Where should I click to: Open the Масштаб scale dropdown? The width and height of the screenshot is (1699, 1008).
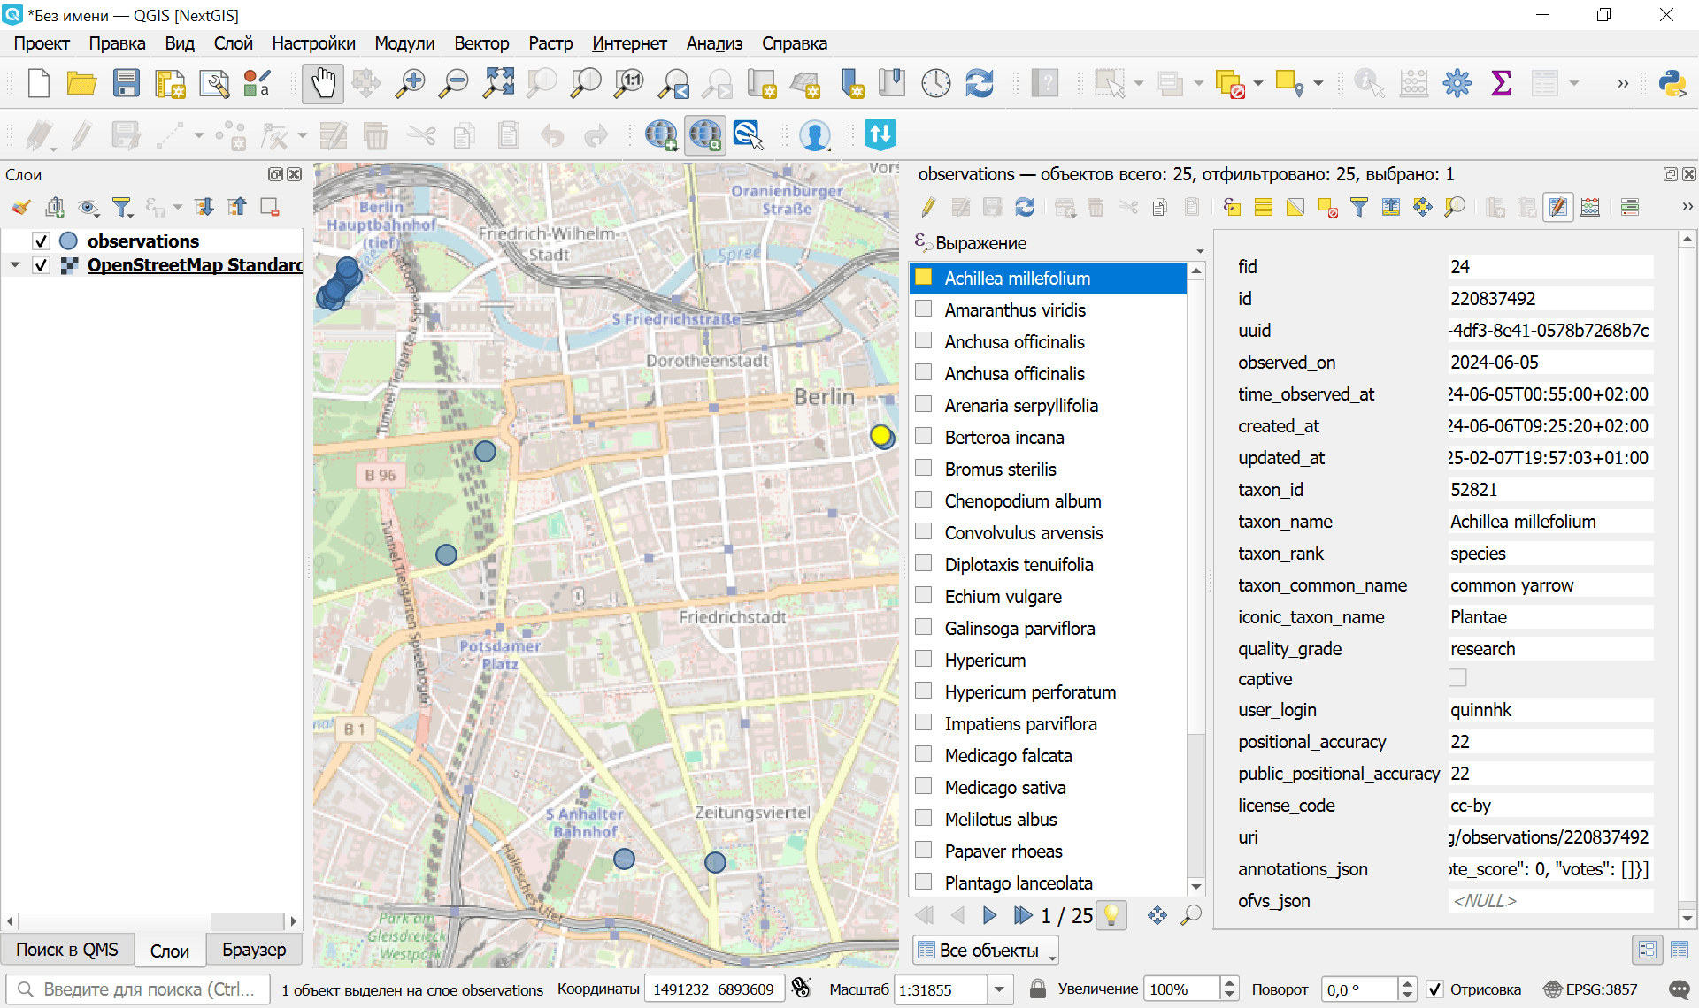999,989
